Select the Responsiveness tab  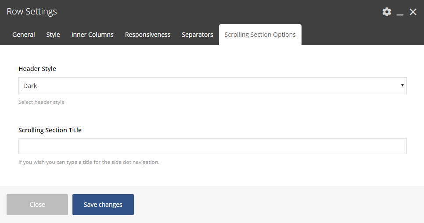click(147, 35)
